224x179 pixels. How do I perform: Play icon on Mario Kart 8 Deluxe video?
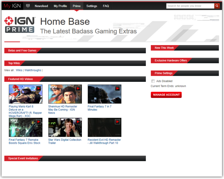39,89
